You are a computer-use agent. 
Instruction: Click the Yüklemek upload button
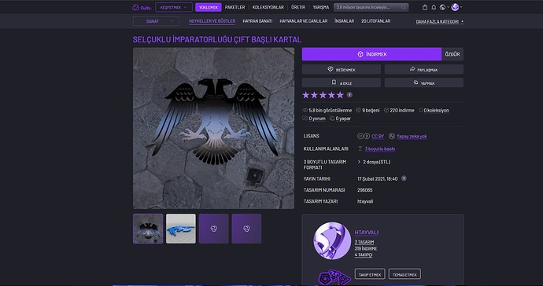[x=209, y=7]
